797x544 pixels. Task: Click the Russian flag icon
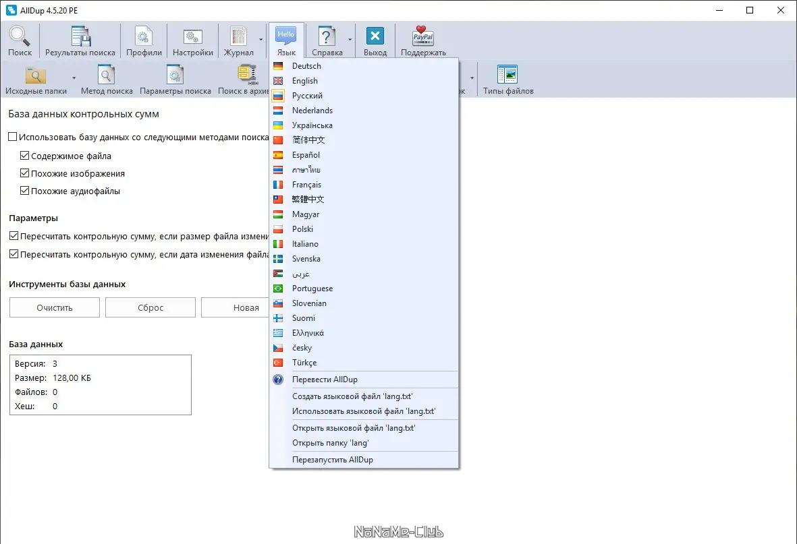coord(278,96)
